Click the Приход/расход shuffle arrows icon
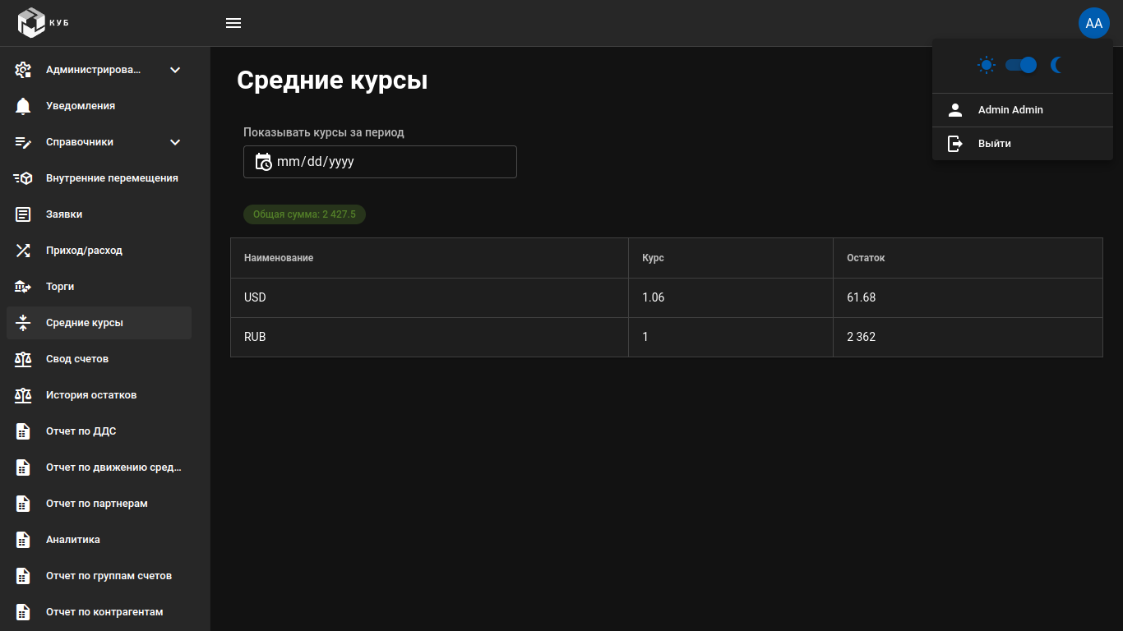The width and height of the screenshot is (1123, 631). [x=23, y=251]
